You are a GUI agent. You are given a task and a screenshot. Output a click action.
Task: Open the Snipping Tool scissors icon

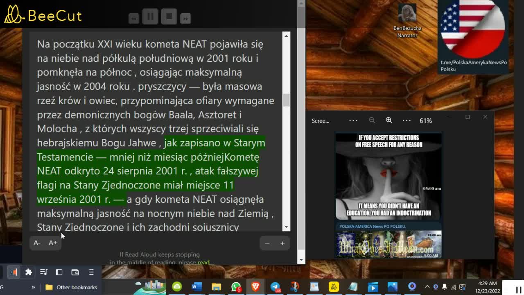[x=294, y=287]
